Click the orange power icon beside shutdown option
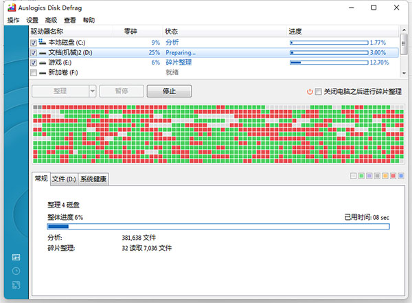The height and width of the screenshot is (303, 412). point(310,91)
